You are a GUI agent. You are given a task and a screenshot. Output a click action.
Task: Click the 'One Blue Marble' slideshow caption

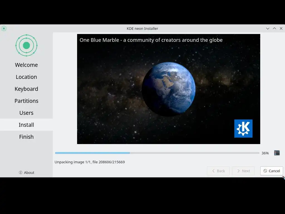[151, 40]
